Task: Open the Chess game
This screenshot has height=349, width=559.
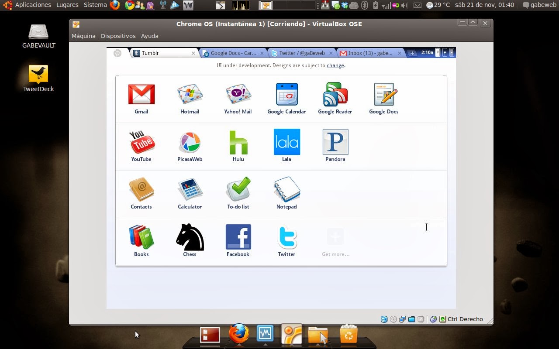Action: (190, 237)
